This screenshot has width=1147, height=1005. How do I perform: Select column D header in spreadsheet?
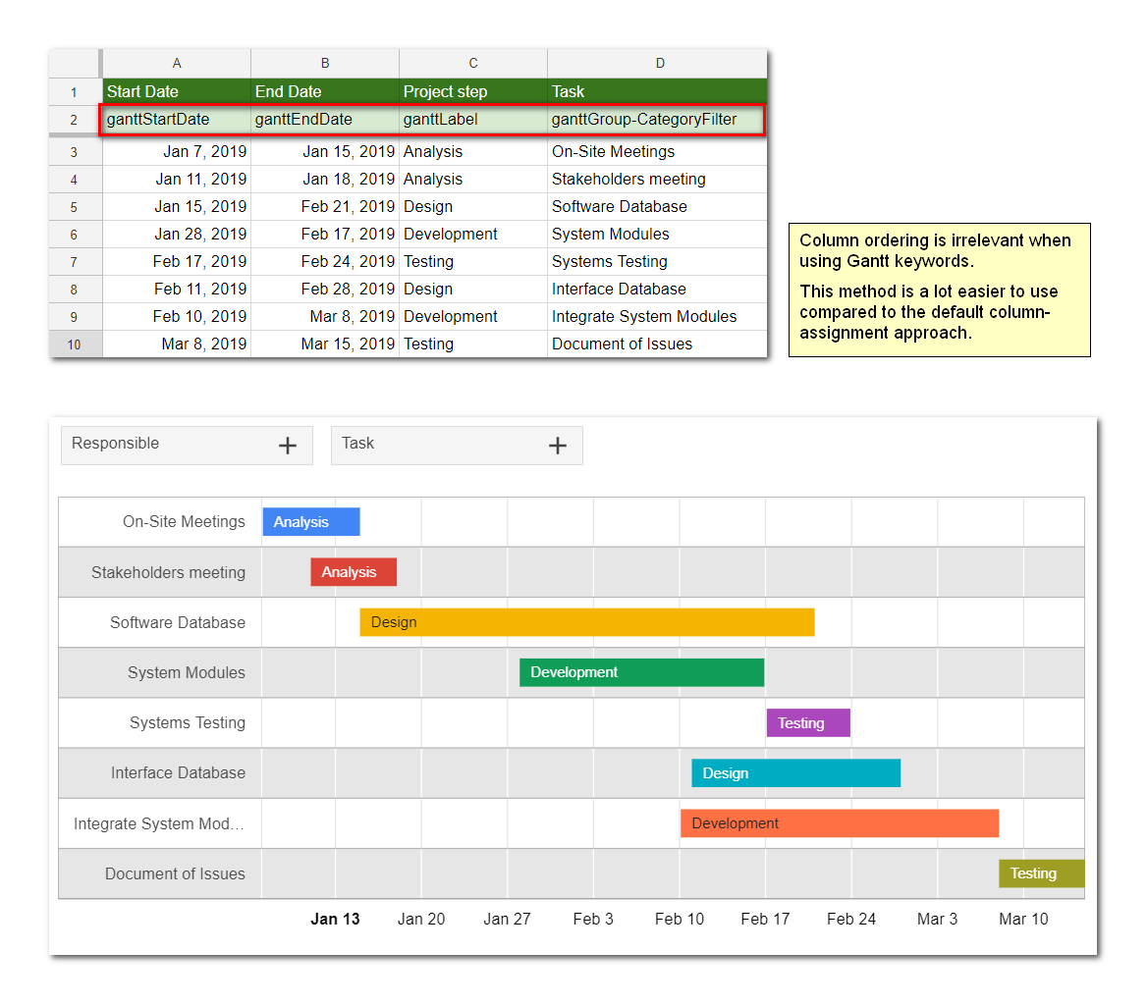click(x=659, y=63)
